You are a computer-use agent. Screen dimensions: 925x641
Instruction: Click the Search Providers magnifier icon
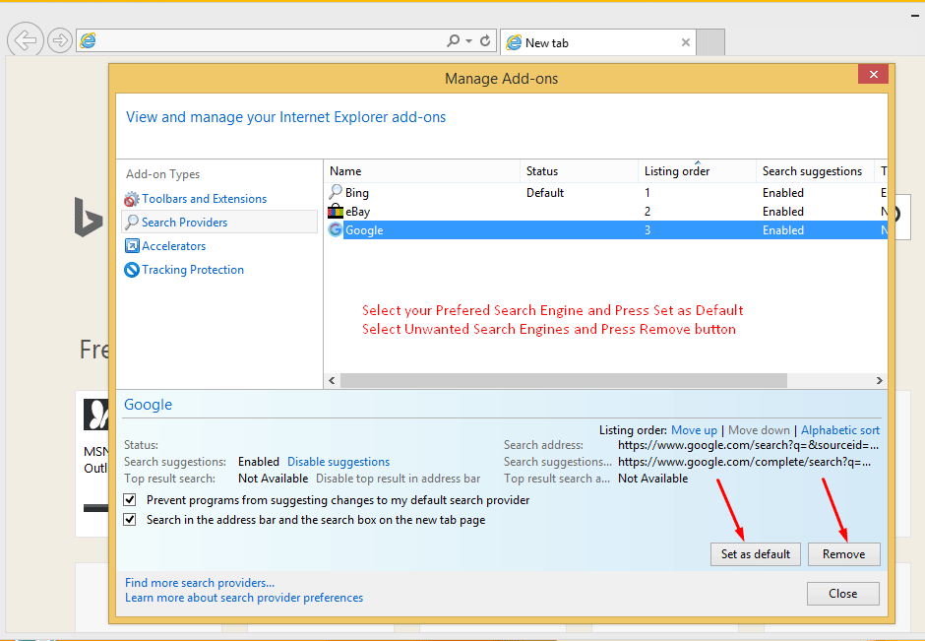coord(132,223)
